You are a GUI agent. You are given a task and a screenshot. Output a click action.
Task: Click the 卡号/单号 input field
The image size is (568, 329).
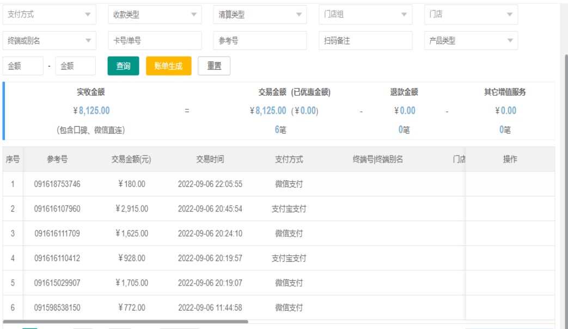click(x=155, y=41)
